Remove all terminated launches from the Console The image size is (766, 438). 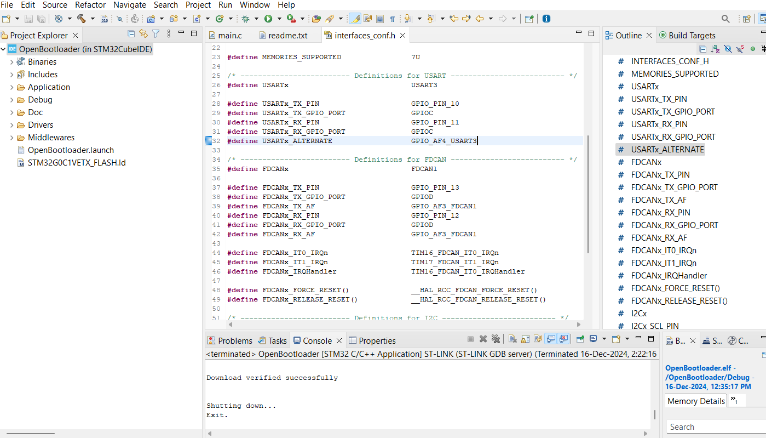coord(496,339)
